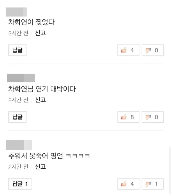Expand the '답글 1' replies on third comment
Screen dimensions: 172x196
[20, 184]
